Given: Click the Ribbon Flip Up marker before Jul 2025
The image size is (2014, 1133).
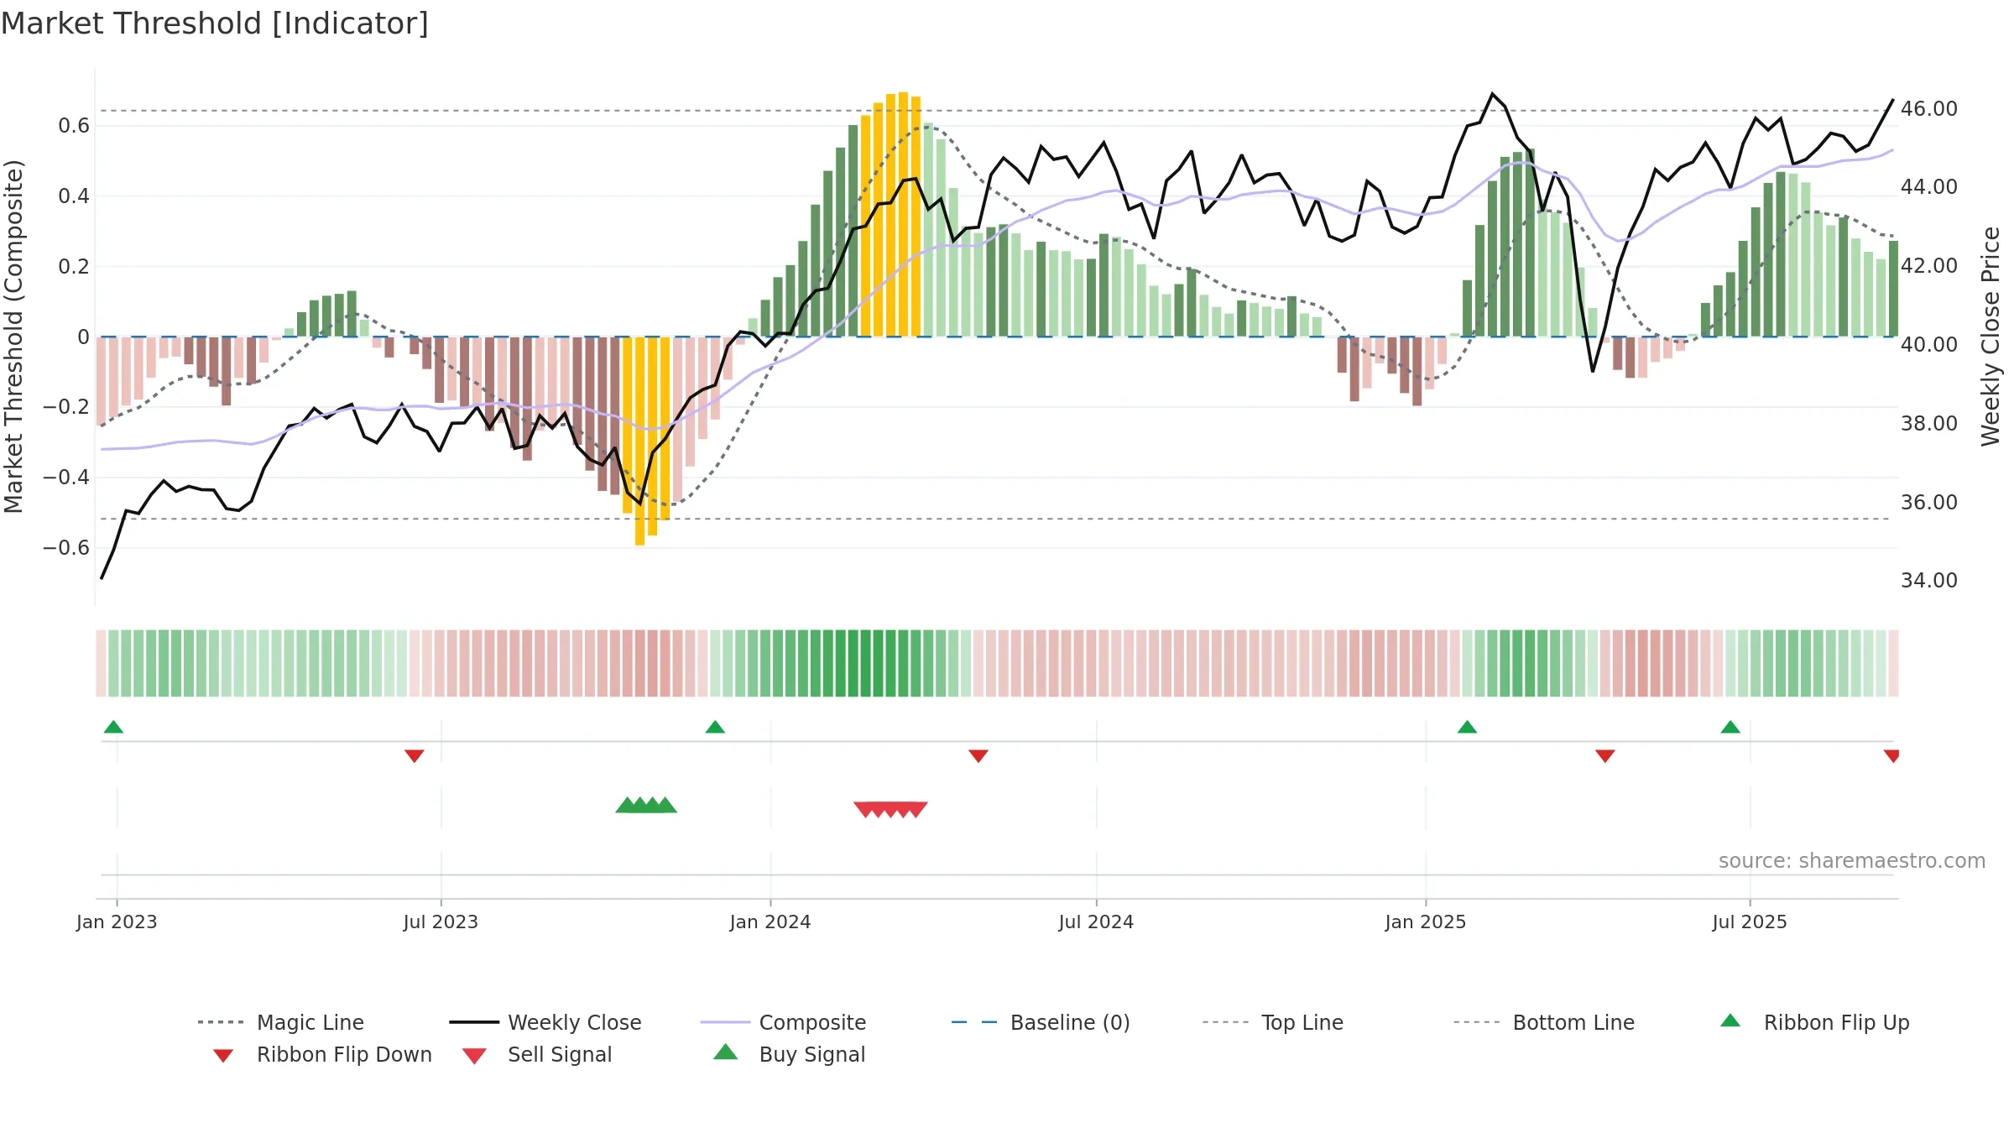Looking at the screenshot, I should (1730, 727).
